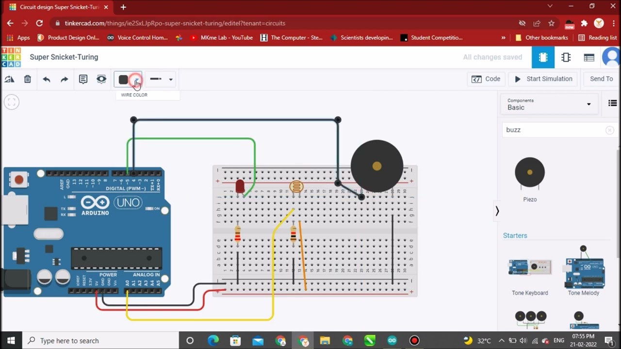Image resolution: width=621 pixels, height=349 pixels.
Task: Open the notes tool
Action: pyautogui.click(x=83, y=79)
